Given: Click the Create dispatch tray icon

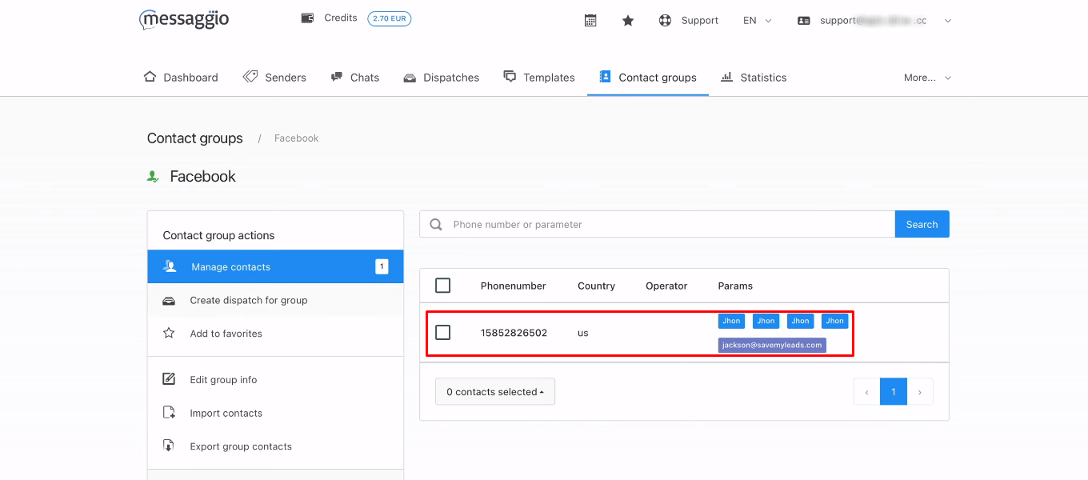Looking at the screenshot, I should 169,301.
